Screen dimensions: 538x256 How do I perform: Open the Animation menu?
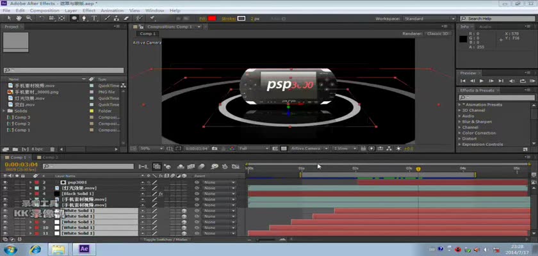click(112, 11)
